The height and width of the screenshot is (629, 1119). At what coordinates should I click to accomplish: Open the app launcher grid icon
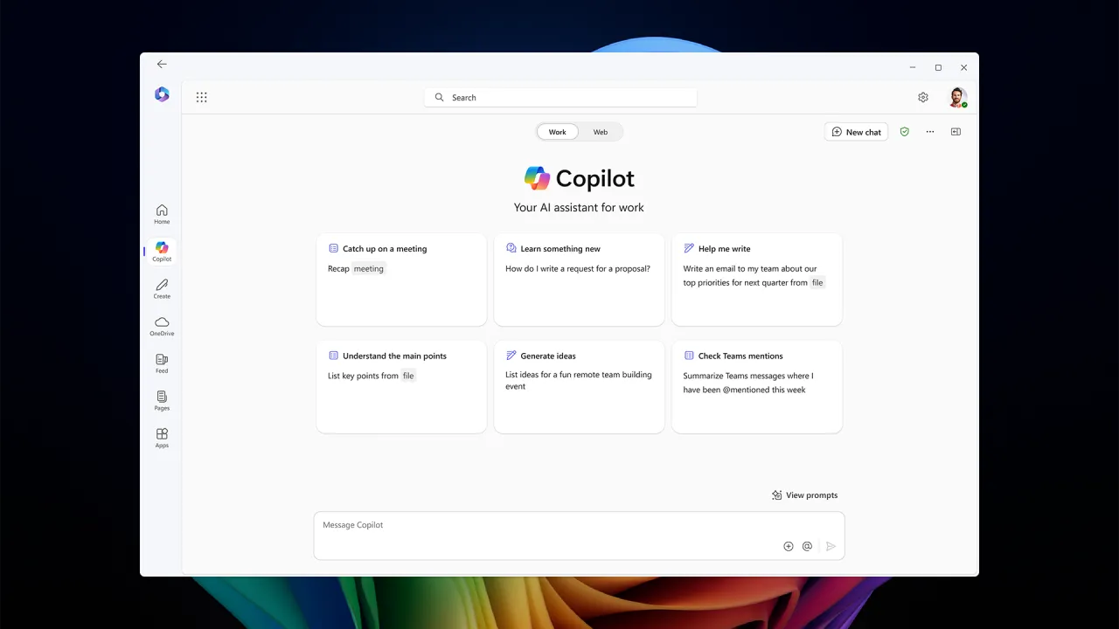click(201, 96)
